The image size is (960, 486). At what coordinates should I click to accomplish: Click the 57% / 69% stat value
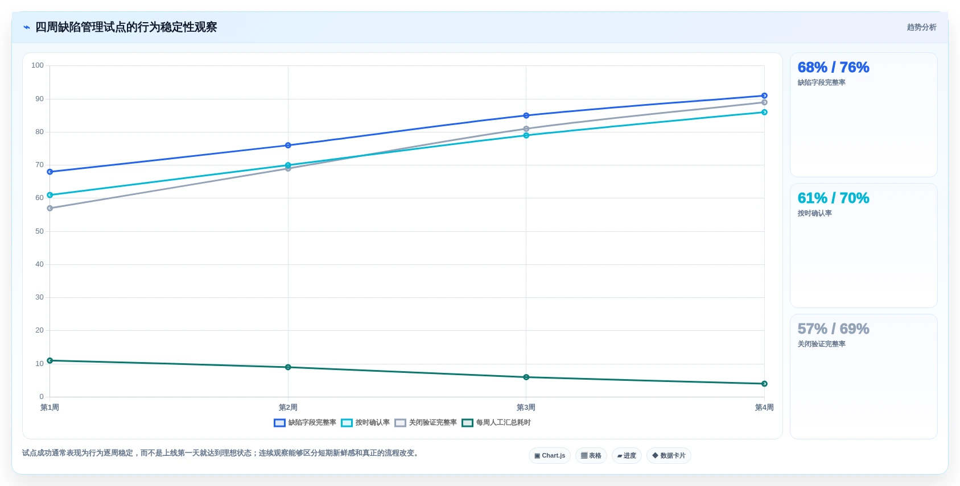pyautogui.click(x=833, y=329)
